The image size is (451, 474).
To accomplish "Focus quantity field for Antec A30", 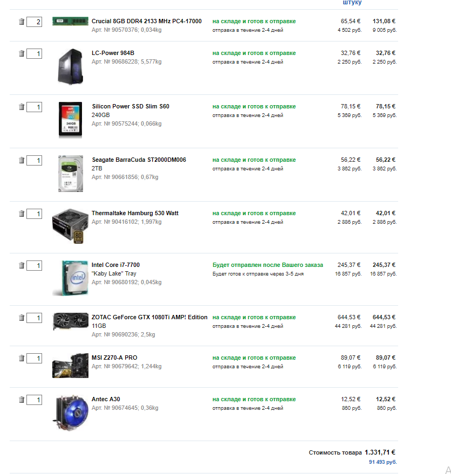I will pyautogui.click(x=35, y=400).
